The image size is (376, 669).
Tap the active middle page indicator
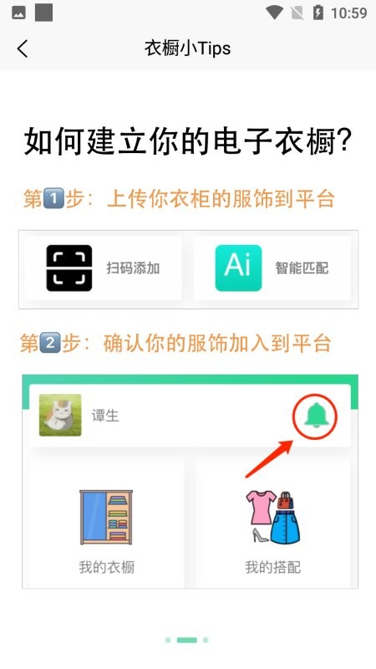pyautogui.click(x=186, y=640)
